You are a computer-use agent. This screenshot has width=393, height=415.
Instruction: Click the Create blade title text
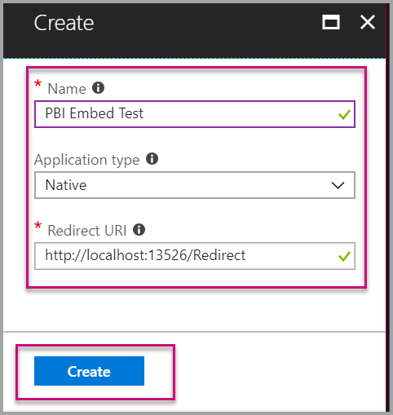click(64, 23)
